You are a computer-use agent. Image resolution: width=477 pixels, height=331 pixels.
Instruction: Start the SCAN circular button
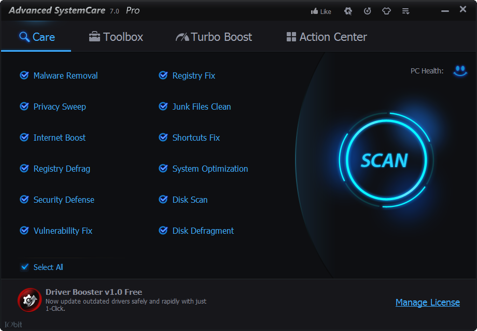(x=386, y=160)
